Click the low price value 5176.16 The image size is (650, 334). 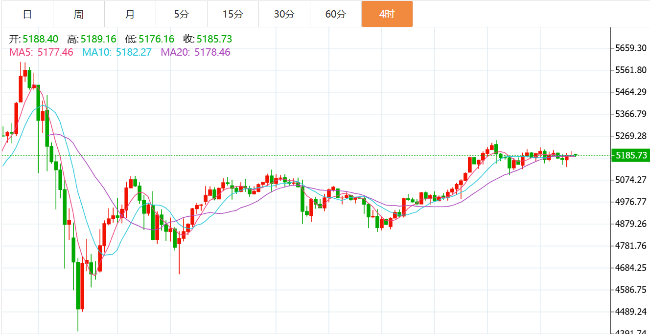[157, 39]
